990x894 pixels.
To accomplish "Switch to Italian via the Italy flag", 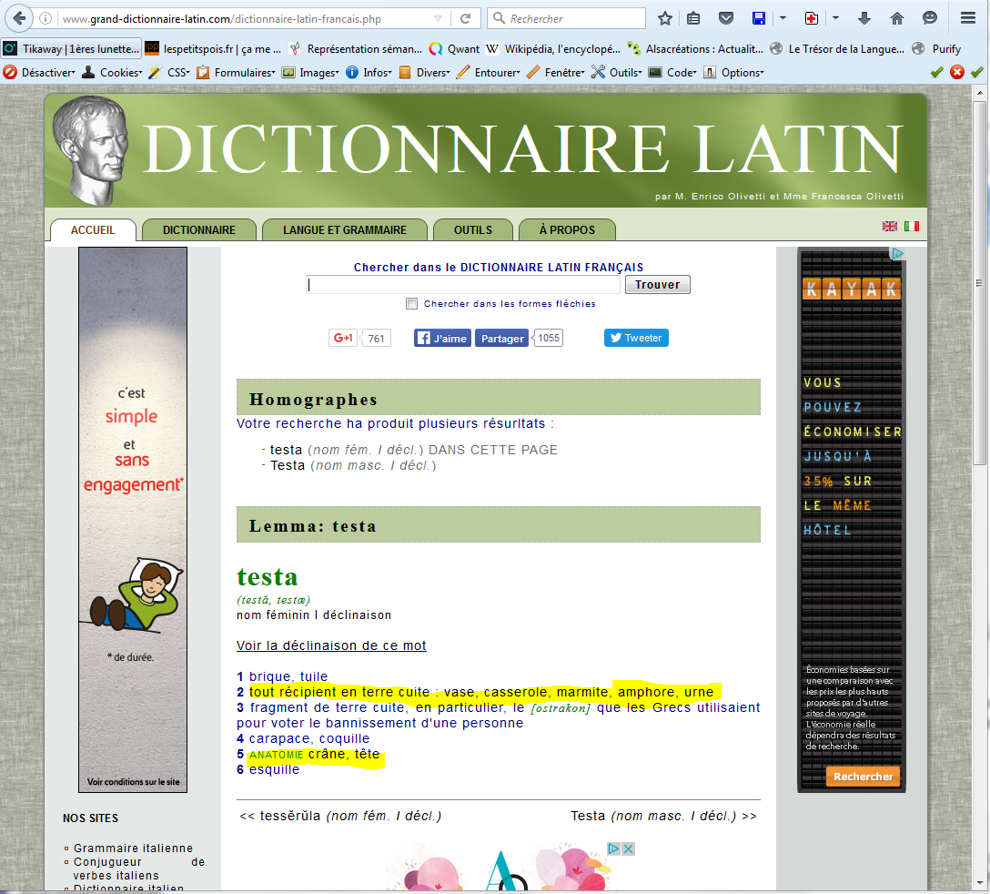I will (x=911, y=226).
